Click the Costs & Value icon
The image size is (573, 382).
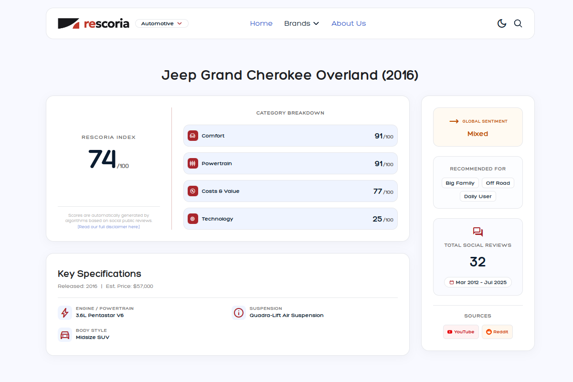193,191
